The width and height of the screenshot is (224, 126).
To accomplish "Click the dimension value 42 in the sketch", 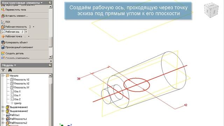I will [x=185, y=105].
